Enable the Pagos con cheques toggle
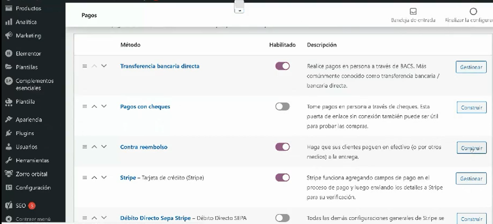The height and width of the screenshot is (224, 493). (x=282, y=106)
